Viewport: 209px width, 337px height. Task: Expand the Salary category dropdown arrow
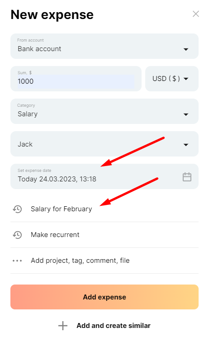click(x=186, y=114)
